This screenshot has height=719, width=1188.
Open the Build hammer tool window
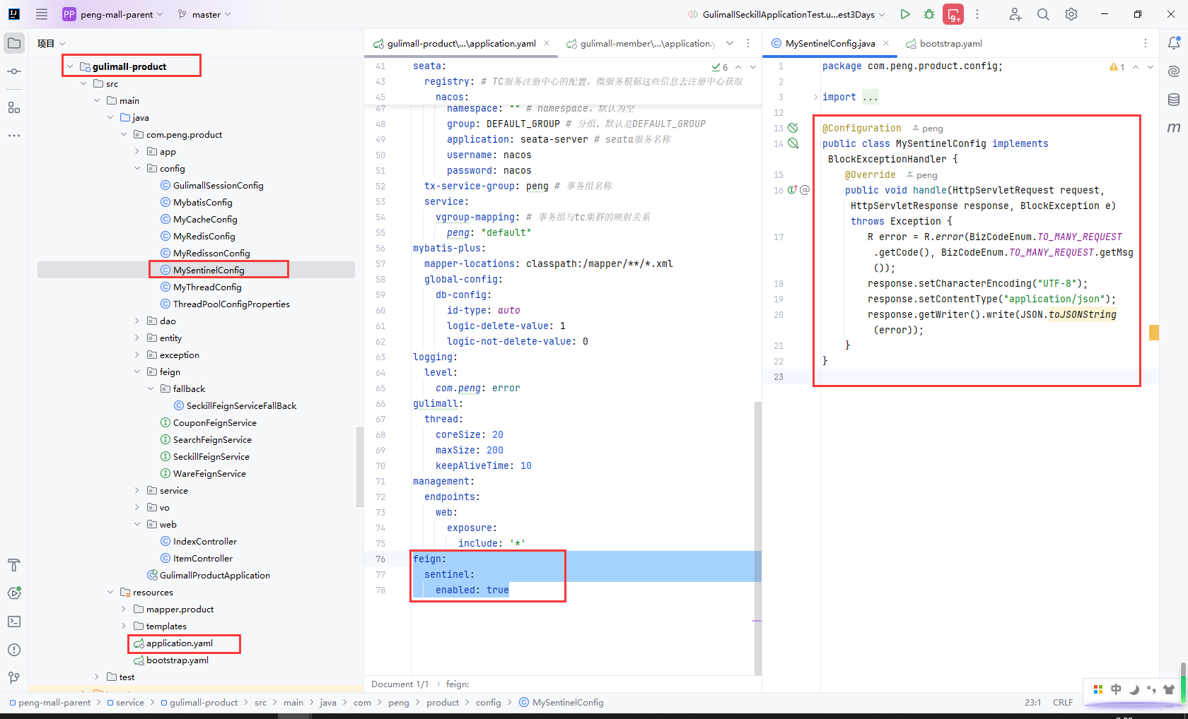14,565
